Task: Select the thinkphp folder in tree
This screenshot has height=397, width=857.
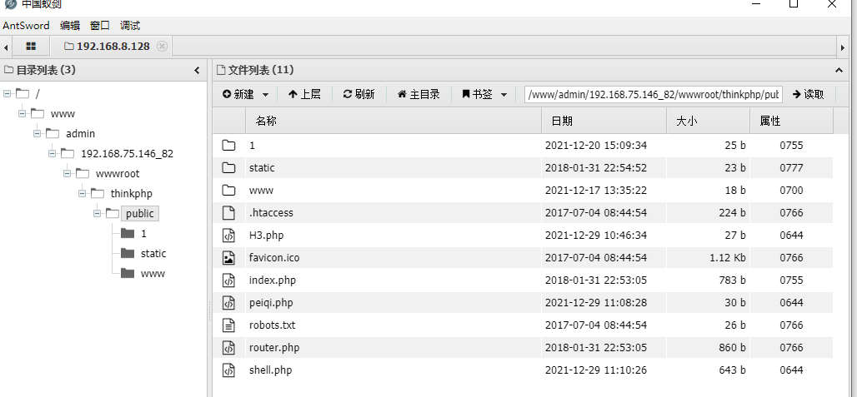Action: [131, 194]
